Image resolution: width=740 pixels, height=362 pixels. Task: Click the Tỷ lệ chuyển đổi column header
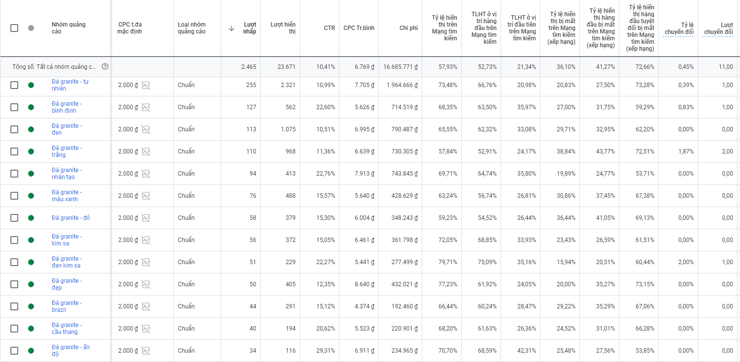(x=679, y=29)
